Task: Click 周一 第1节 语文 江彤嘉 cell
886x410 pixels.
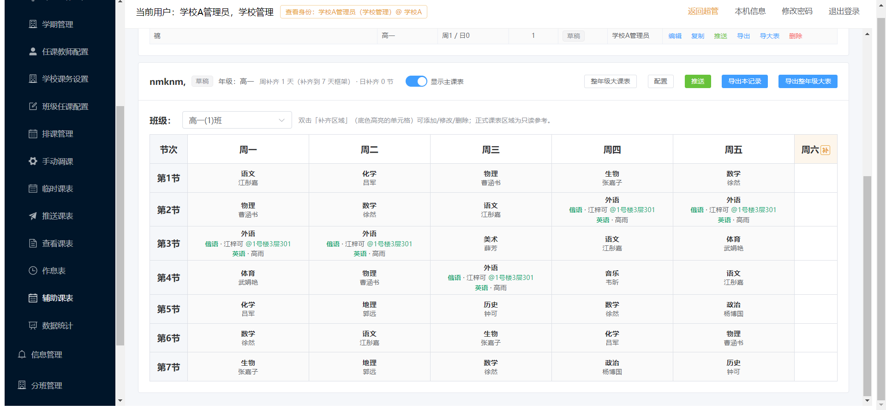Action: [x=248, y=178]
